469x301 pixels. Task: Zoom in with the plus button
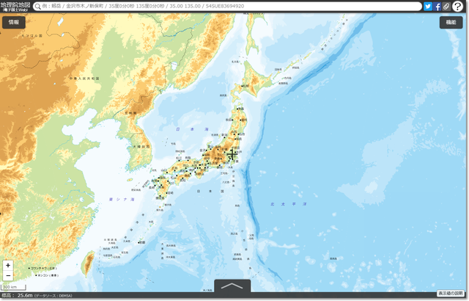point(7,265)
